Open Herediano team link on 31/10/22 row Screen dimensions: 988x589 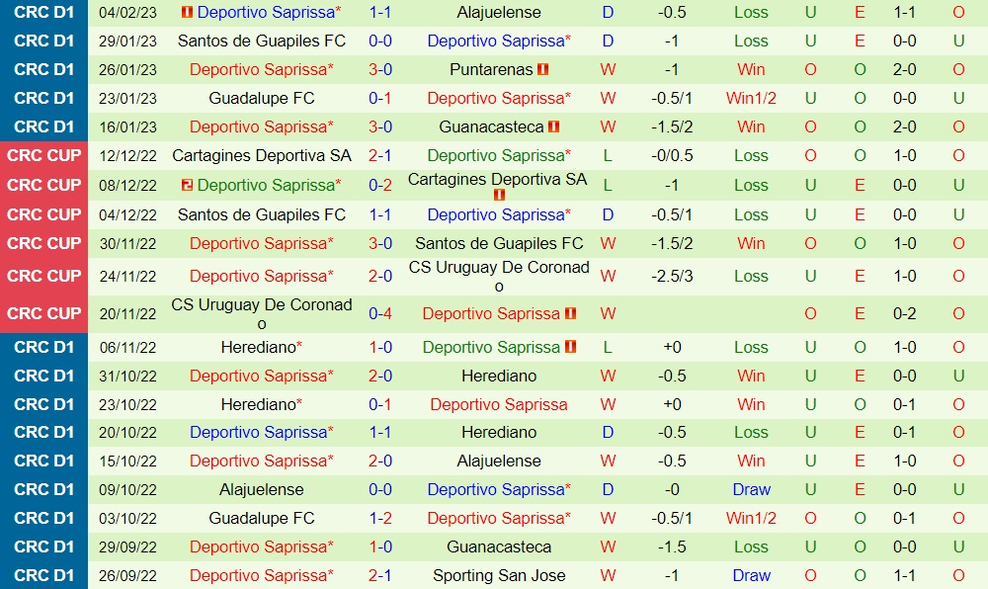coord(499,376)
